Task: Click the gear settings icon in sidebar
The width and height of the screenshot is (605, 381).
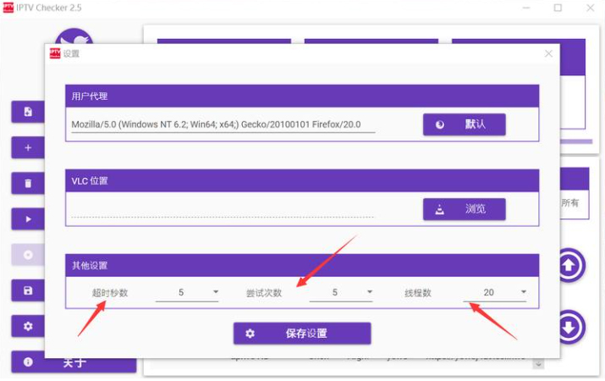Action: (x=28, y=326)
